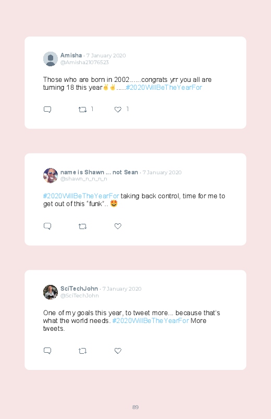This screenshot has height=419, width=271.
Task: Open hashtag #2020WillBeTheYearFor in Amisha's tweet
Action: tap(164, 87)
